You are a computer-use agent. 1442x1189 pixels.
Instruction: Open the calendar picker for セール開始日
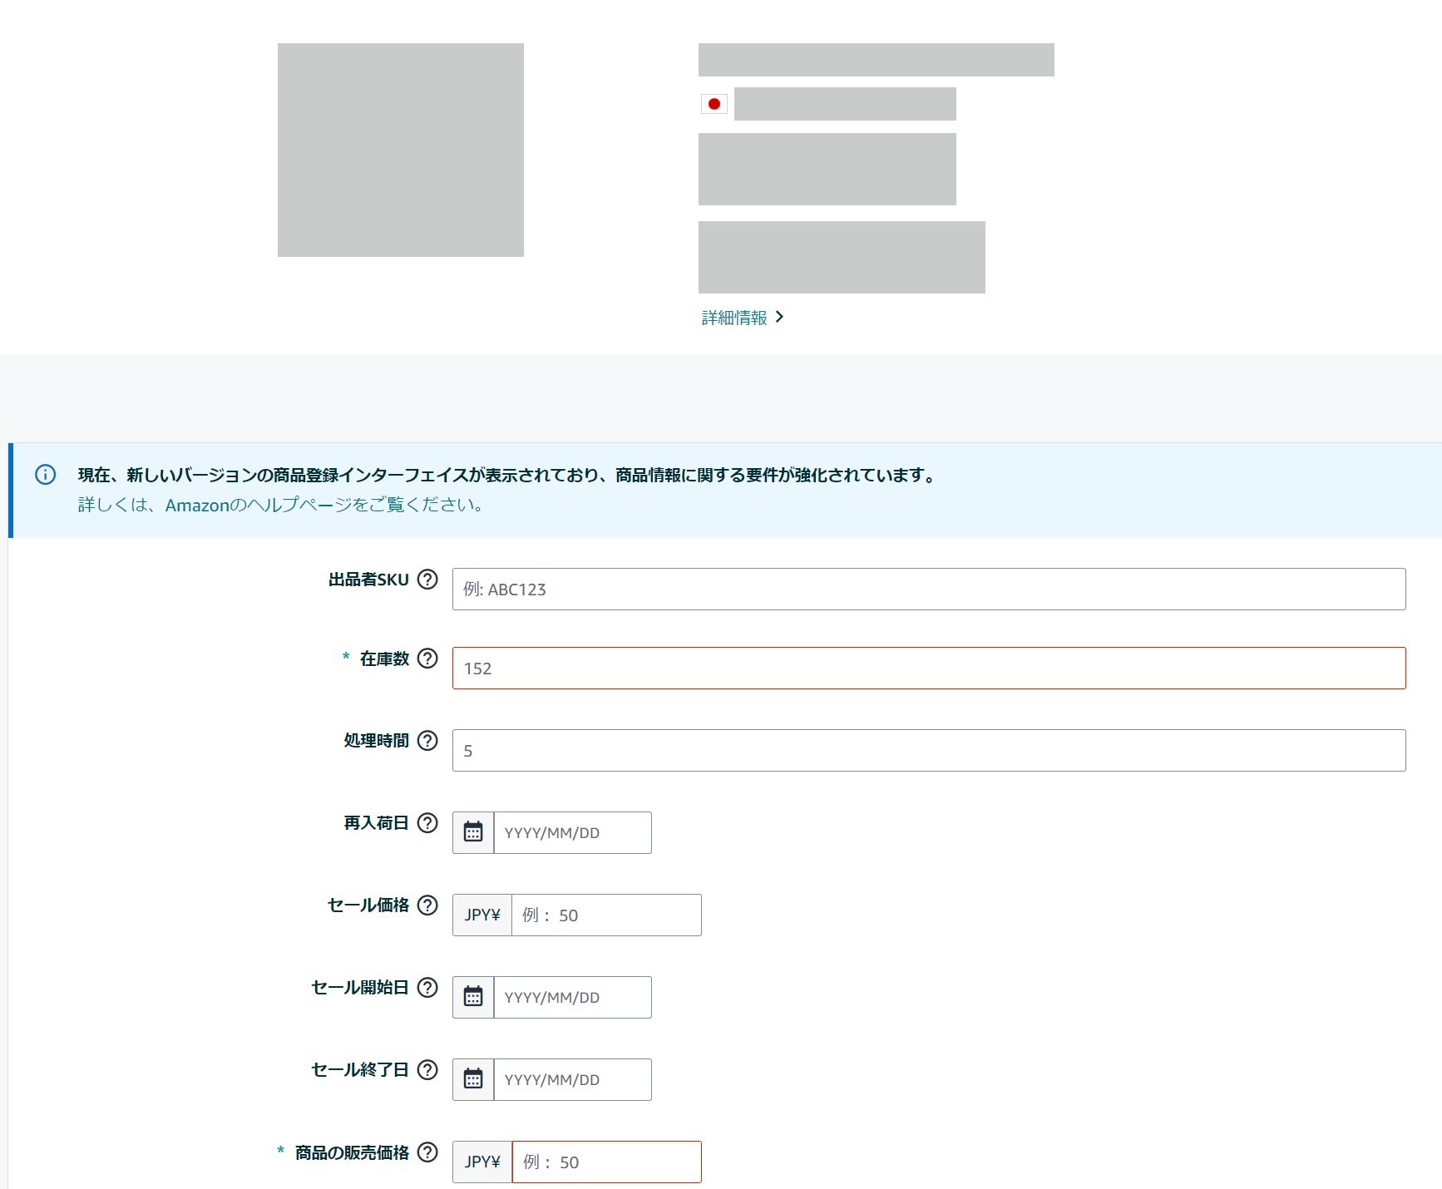click(x=473, y=996)
